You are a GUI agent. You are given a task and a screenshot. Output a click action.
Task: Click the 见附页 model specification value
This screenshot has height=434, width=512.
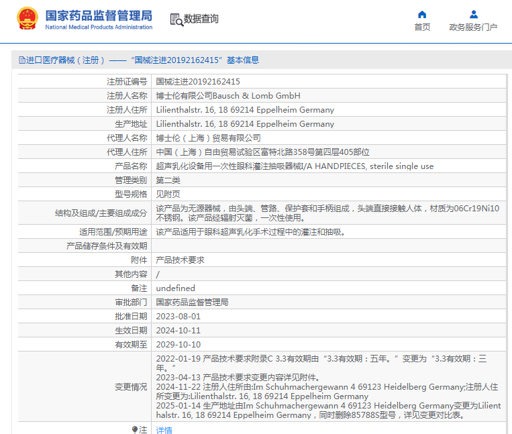[168, 194]
